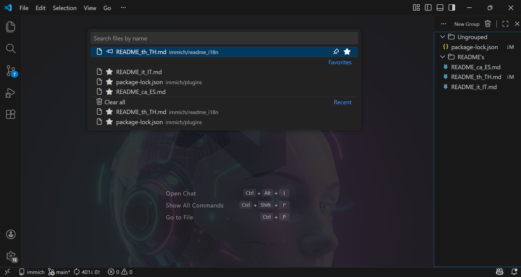521x277 pixels.
Task: Open the Run and Debug view
Action: click(x=11, y=93)
